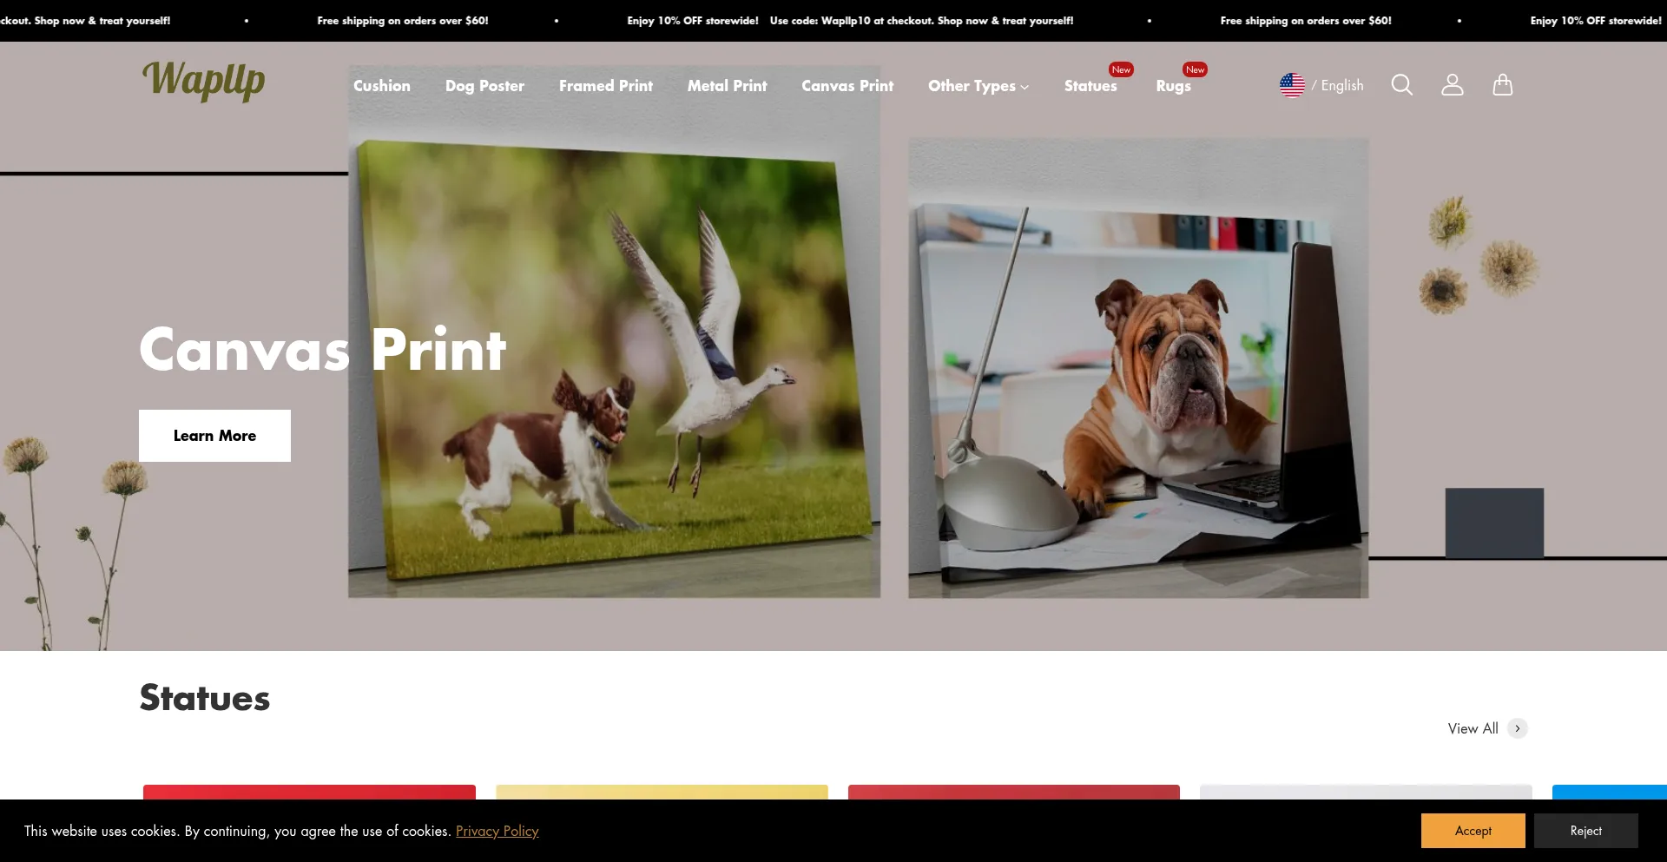Reject the cookies notice
1667x862 pixels.
pyautogui.click(x=1585, y=831)
